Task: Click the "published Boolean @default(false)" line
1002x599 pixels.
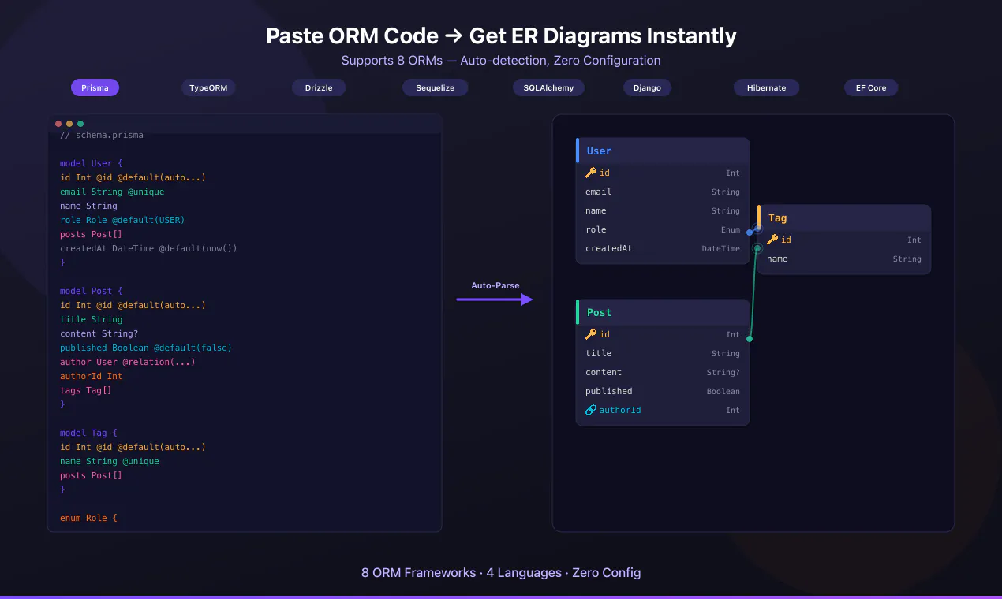Action: pos(146,348)
